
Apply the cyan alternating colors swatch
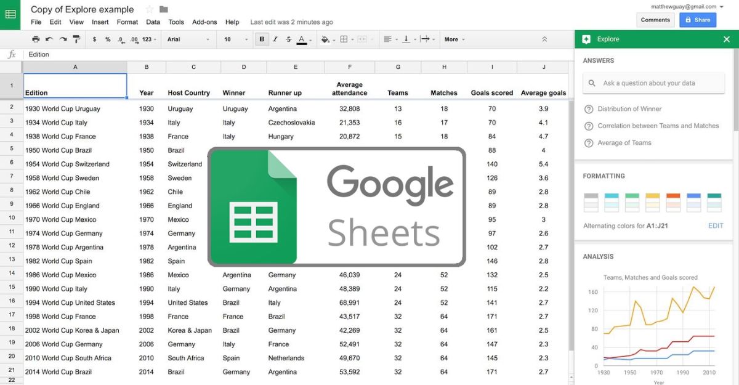pyautogui.click(x=612, y=202)
